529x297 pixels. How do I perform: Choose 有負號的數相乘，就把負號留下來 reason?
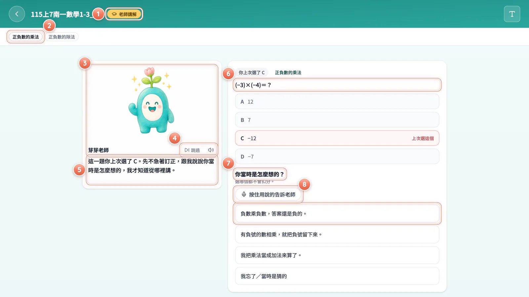pyautogui.click(x=337, y=235)
